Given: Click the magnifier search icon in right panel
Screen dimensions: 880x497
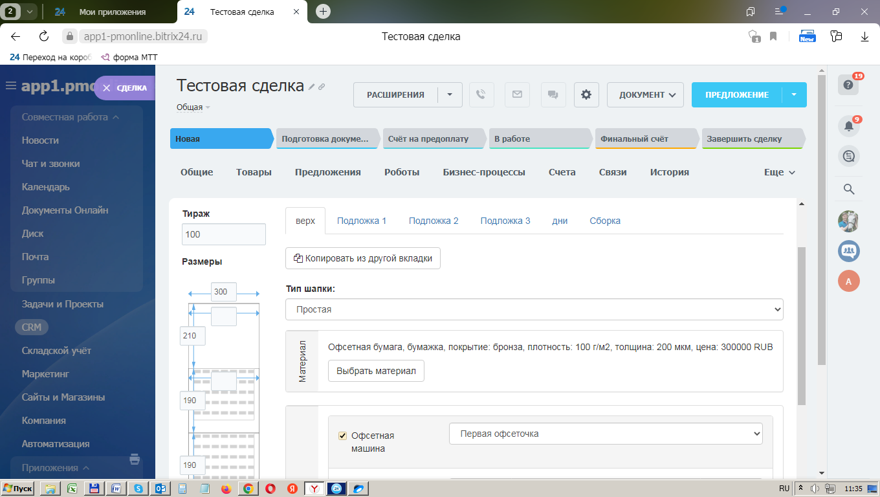Looking at the screenshot, I should tap(849, 189).
